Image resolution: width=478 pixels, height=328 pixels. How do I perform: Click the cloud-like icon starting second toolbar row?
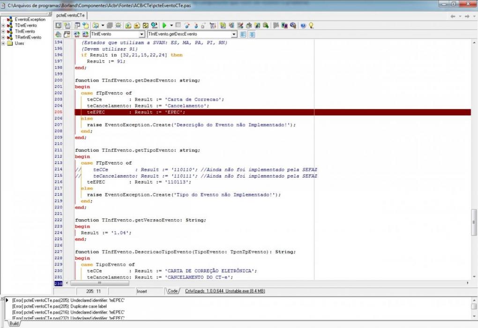(x=58, y=35)
